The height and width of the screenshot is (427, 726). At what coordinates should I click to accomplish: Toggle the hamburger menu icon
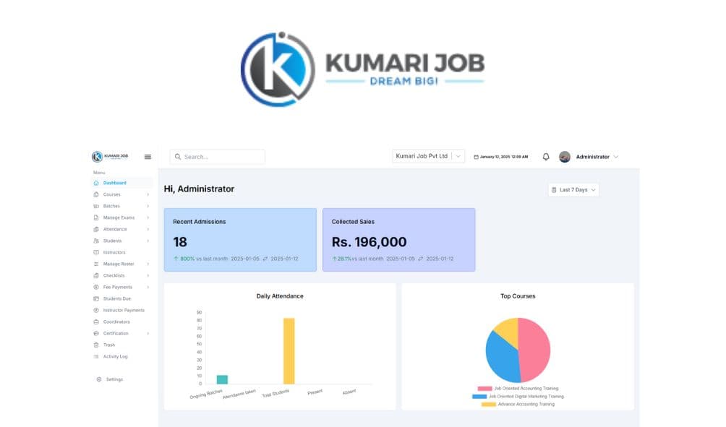(148, 157)
